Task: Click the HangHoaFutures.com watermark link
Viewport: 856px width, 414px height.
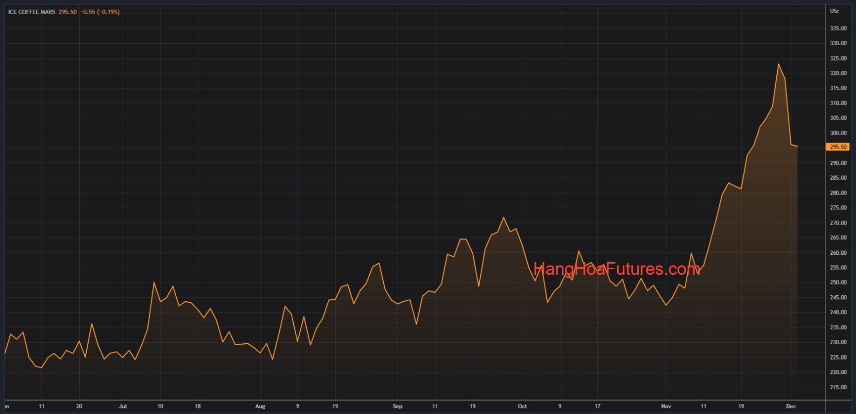Action: point(616,269)
